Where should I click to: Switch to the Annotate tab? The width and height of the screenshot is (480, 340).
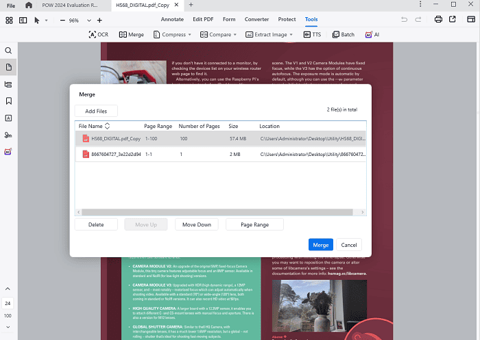pyautogui.click(x=172, y=20)
